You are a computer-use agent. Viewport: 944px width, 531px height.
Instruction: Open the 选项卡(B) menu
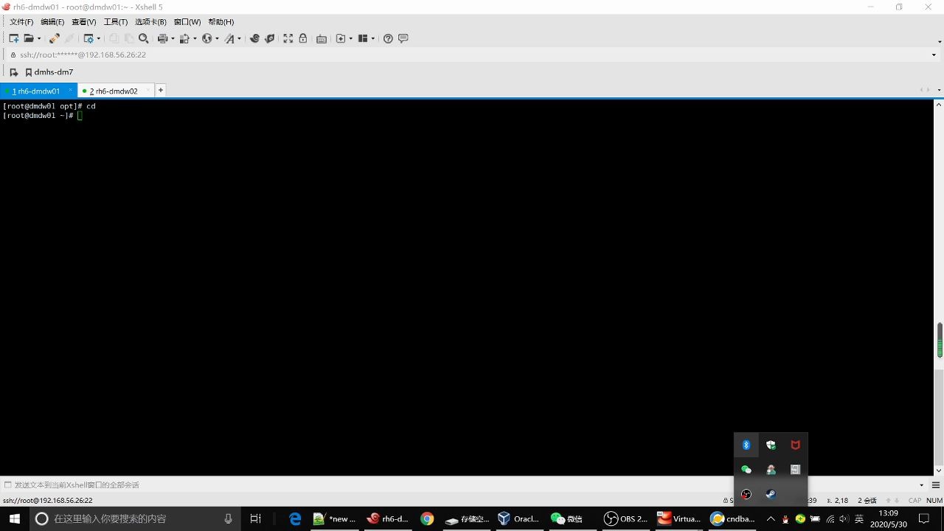pos(150,22)
